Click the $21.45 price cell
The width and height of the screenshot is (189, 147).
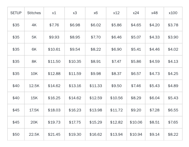54,134
